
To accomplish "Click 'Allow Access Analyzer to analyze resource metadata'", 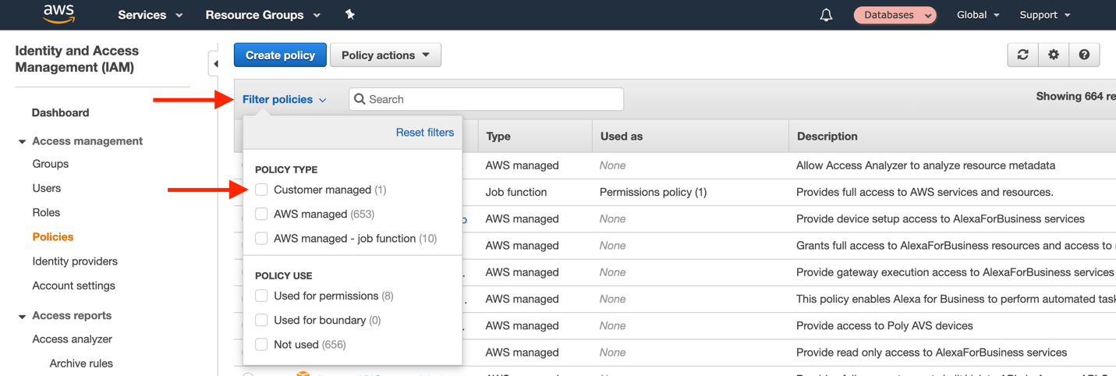I will point(926,165).
